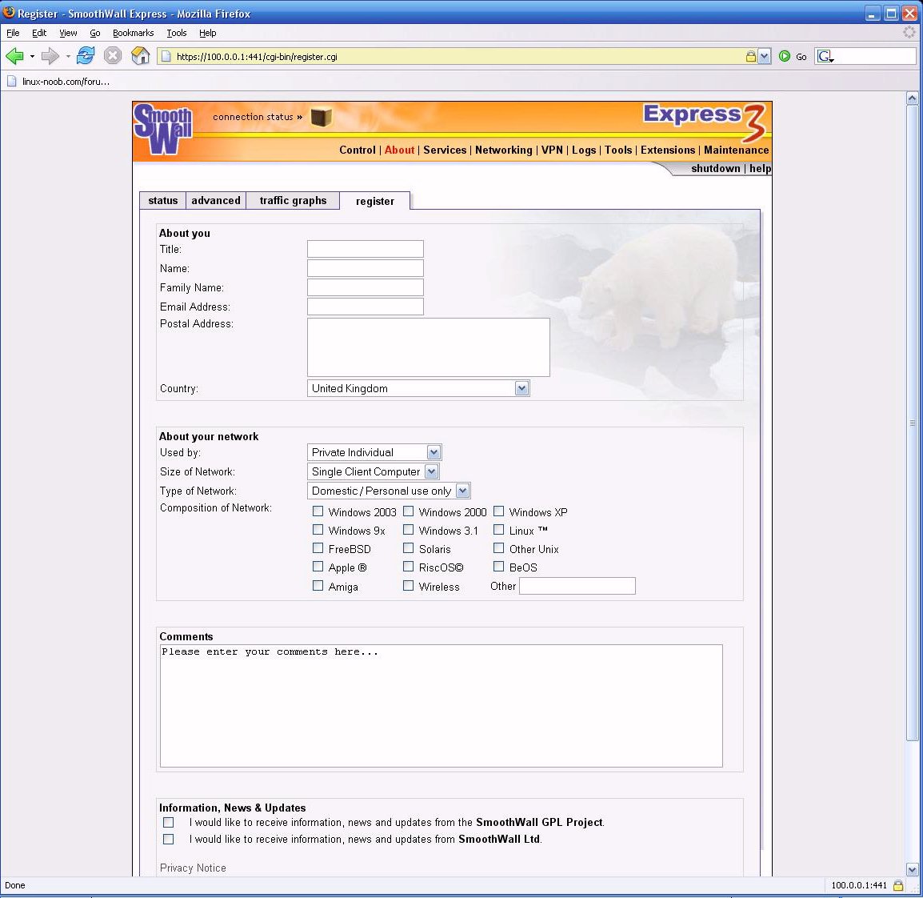
Task: Subscribe to SmoothWall Ltd updates checkbox
Action: tap(168, 839)
